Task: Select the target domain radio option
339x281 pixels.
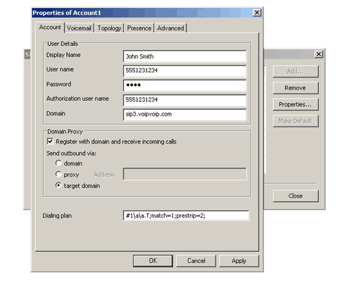Action: coord(58,185)
